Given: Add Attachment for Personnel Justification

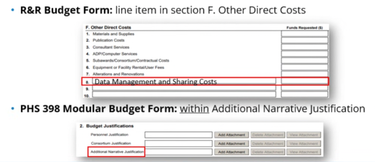Looking at the screenshot, I should pyautogui.click(x=231, y=135).
